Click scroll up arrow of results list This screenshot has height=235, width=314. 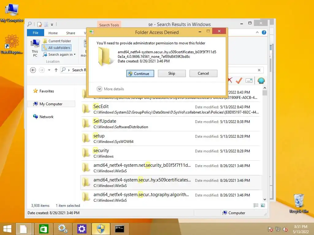pos(265,88)
